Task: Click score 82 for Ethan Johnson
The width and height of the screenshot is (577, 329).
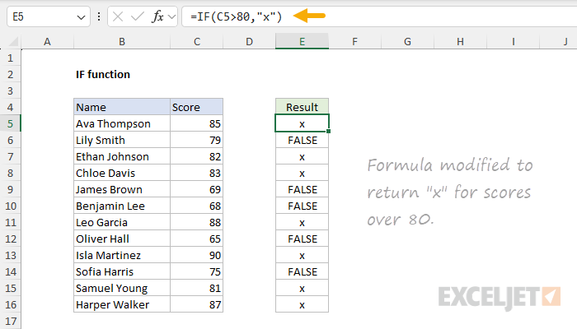Action: 196,157
